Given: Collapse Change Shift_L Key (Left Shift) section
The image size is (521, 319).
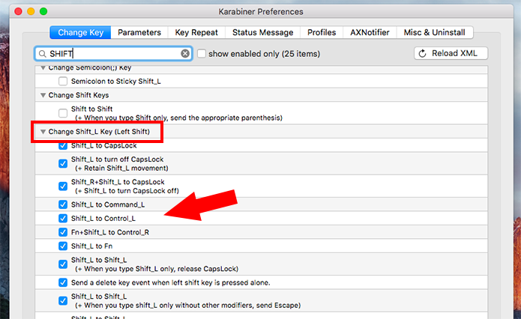Looking at the screenshot, I should pyautogui.click(x=43, y=132).
